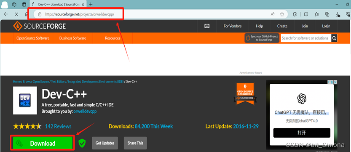Viewport: 351px width, 152px height.
Task: Open the Open Source Software menu
Action: pyautogui.click(x=33, y=38)
